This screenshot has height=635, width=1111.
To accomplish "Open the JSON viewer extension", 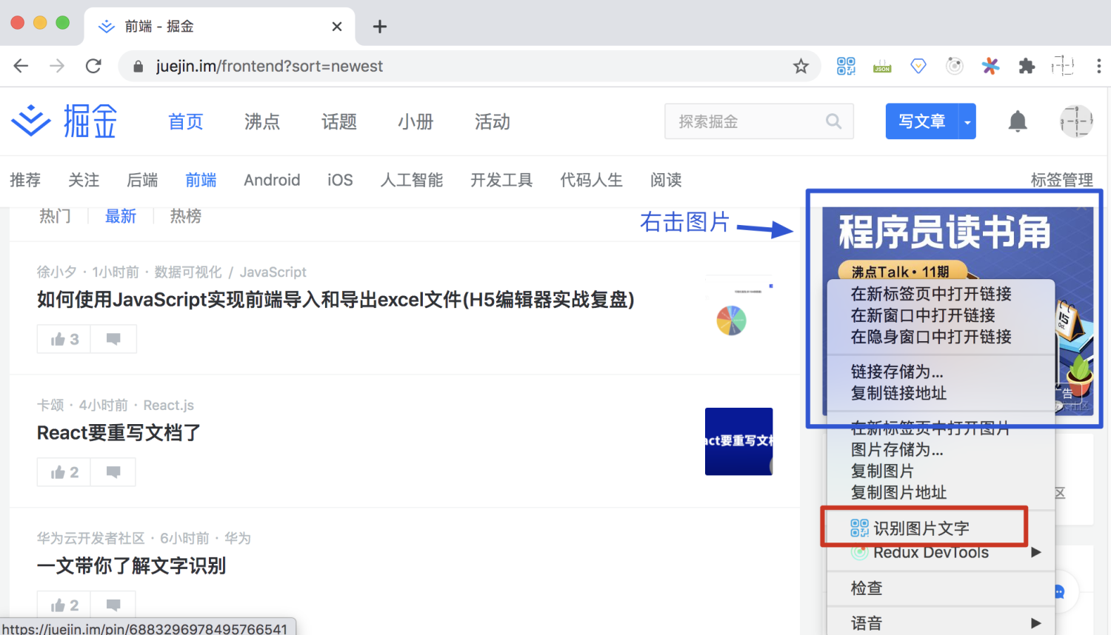I will point(882,66).
